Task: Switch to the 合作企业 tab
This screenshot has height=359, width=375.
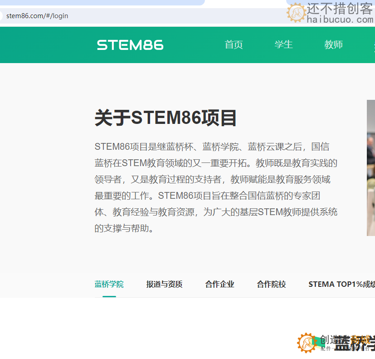Action: [219, 284]
